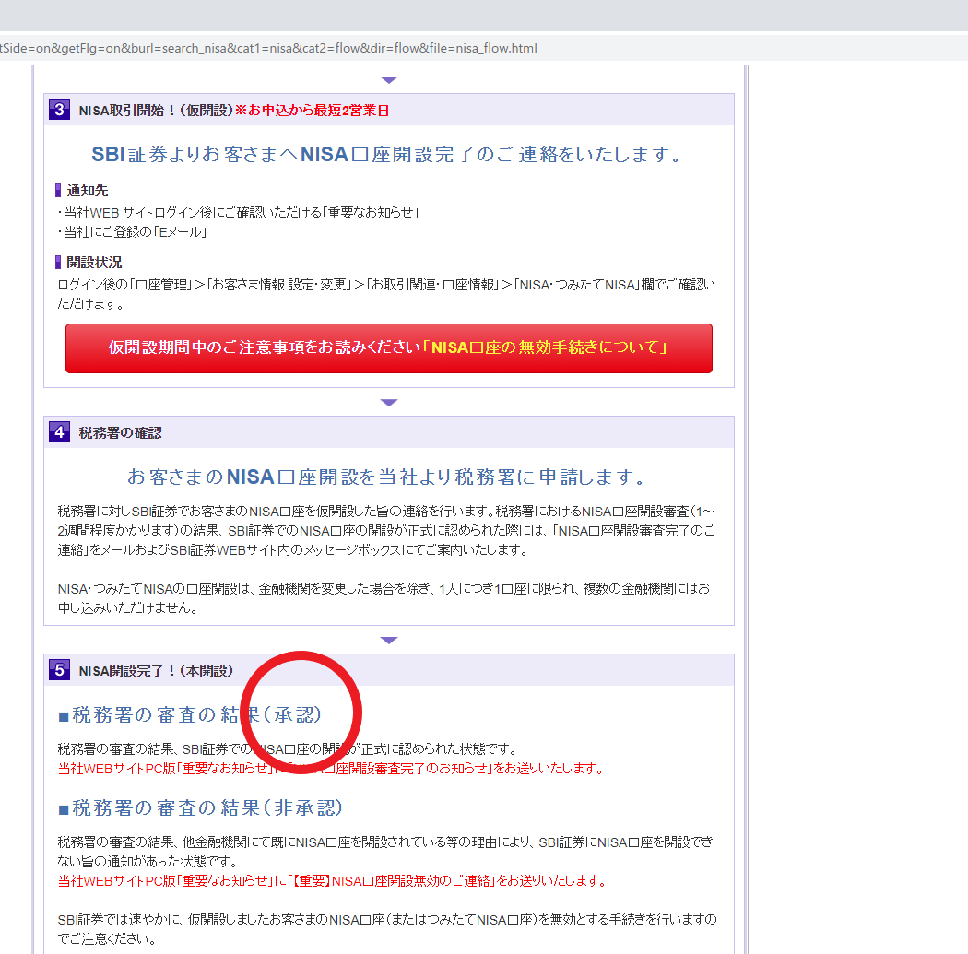Click the browser address bar showing nisa_flow.html
The height and width of the screenshot is (954, 968).
[484, 48]
